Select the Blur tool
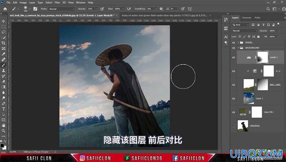The height and width of the screenshot is (162, 286). coord(4,92)
